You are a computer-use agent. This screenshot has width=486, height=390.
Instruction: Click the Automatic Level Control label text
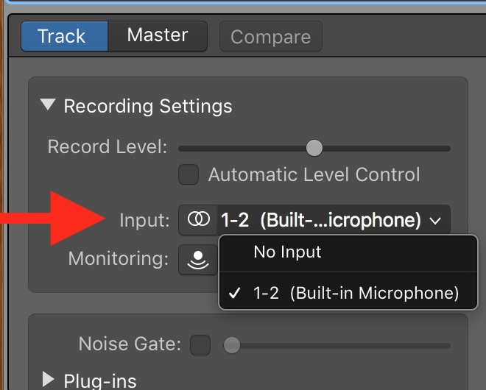click(314, 174)
